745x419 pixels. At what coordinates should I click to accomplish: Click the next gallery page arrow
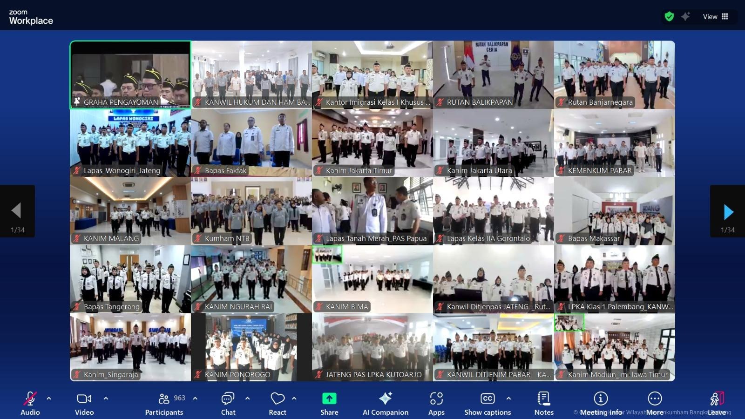tap(727, 212)
